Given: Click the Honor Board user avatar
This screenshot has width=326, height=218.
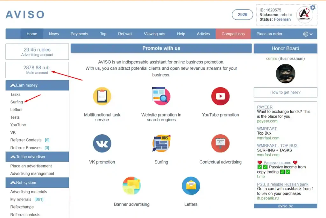Looking at the screenshot, I should point(285,74).
